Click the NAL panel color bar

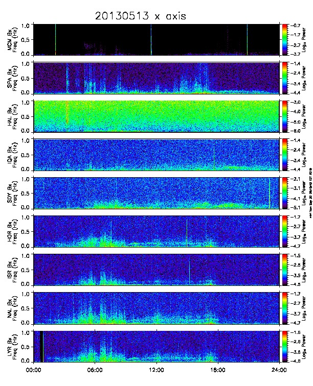coord(285,308)
